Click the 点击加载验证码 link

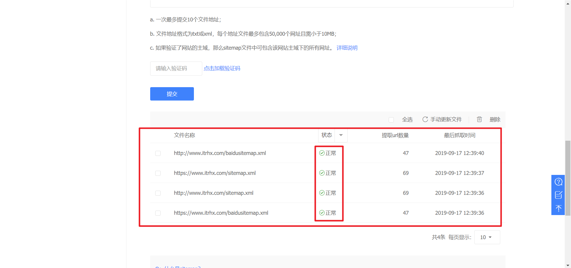[222, 68]
